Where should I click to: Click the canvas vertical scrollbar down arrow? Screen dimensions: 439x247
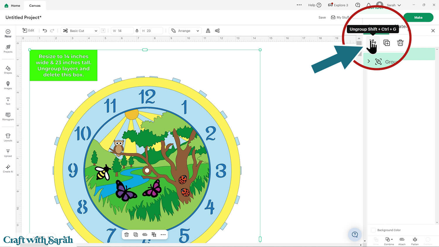[x=365, y=241]
